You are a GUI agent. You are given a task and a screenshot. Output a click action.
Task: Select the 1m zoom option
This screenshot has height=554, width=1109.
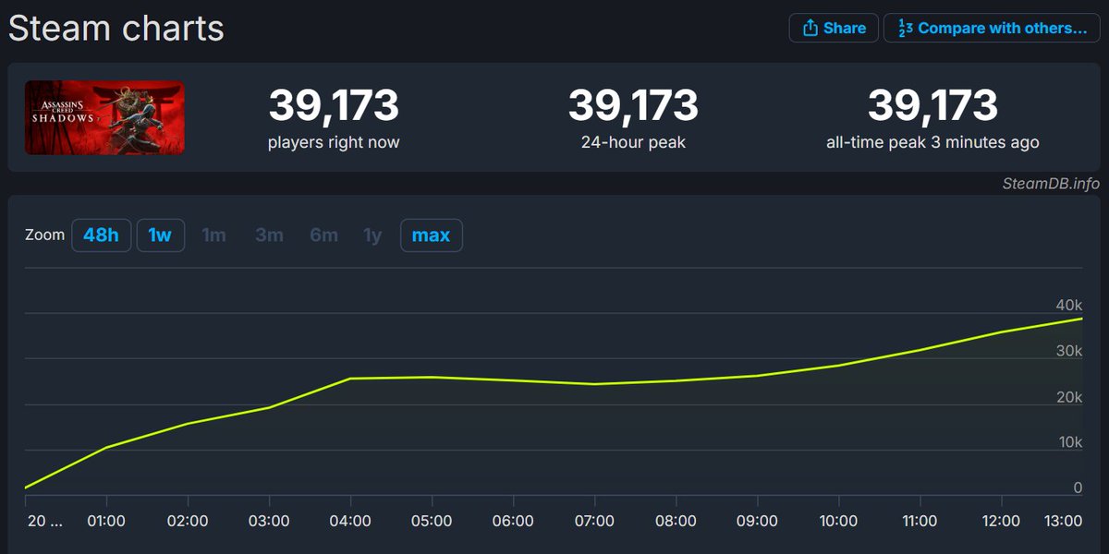click(x=214, y=235)
